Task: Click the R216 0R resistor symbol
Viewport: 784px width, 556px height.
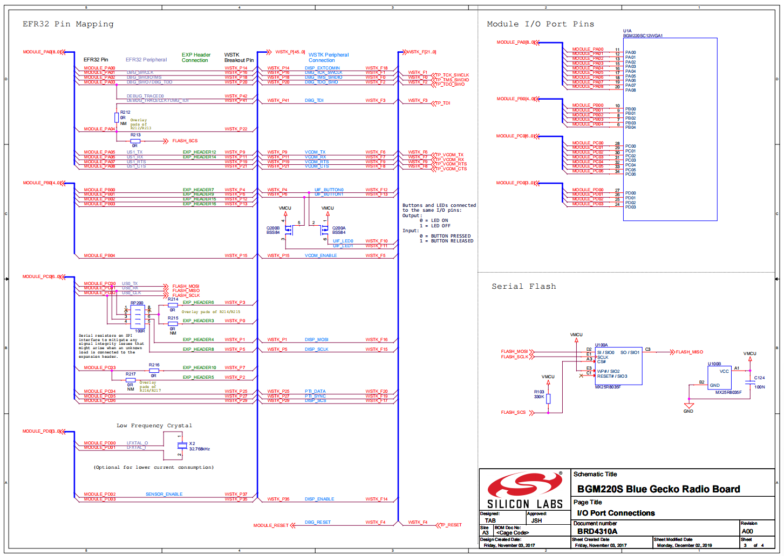Action: 154,371
